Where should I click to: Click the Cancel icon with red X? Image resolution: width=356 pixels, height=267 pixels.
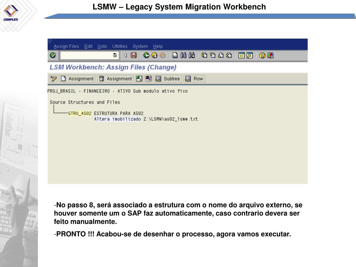click(163, 55)
